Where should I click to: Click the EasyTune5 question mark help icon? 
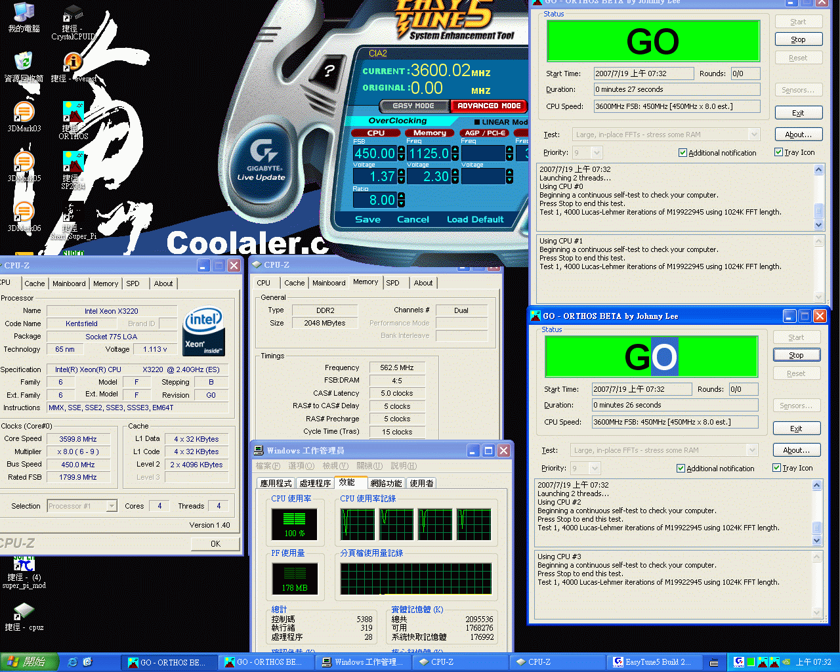click(x=329, y=70)
